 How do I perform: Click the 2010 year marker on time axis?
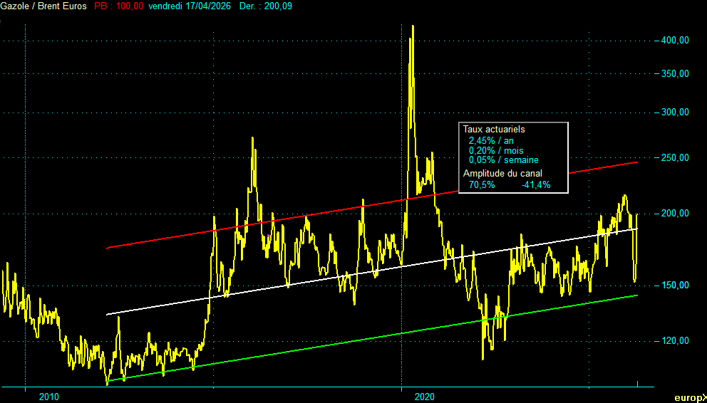click(x=49, y=396)
